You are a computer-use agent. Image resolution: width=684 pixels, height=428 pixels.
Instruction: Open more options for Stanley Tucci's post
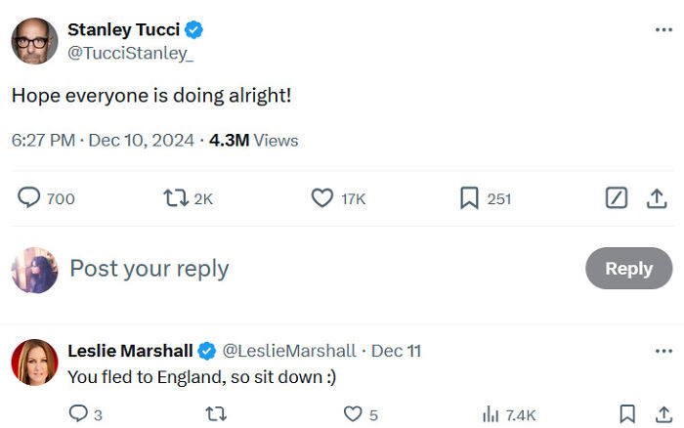tap(663, 29)
